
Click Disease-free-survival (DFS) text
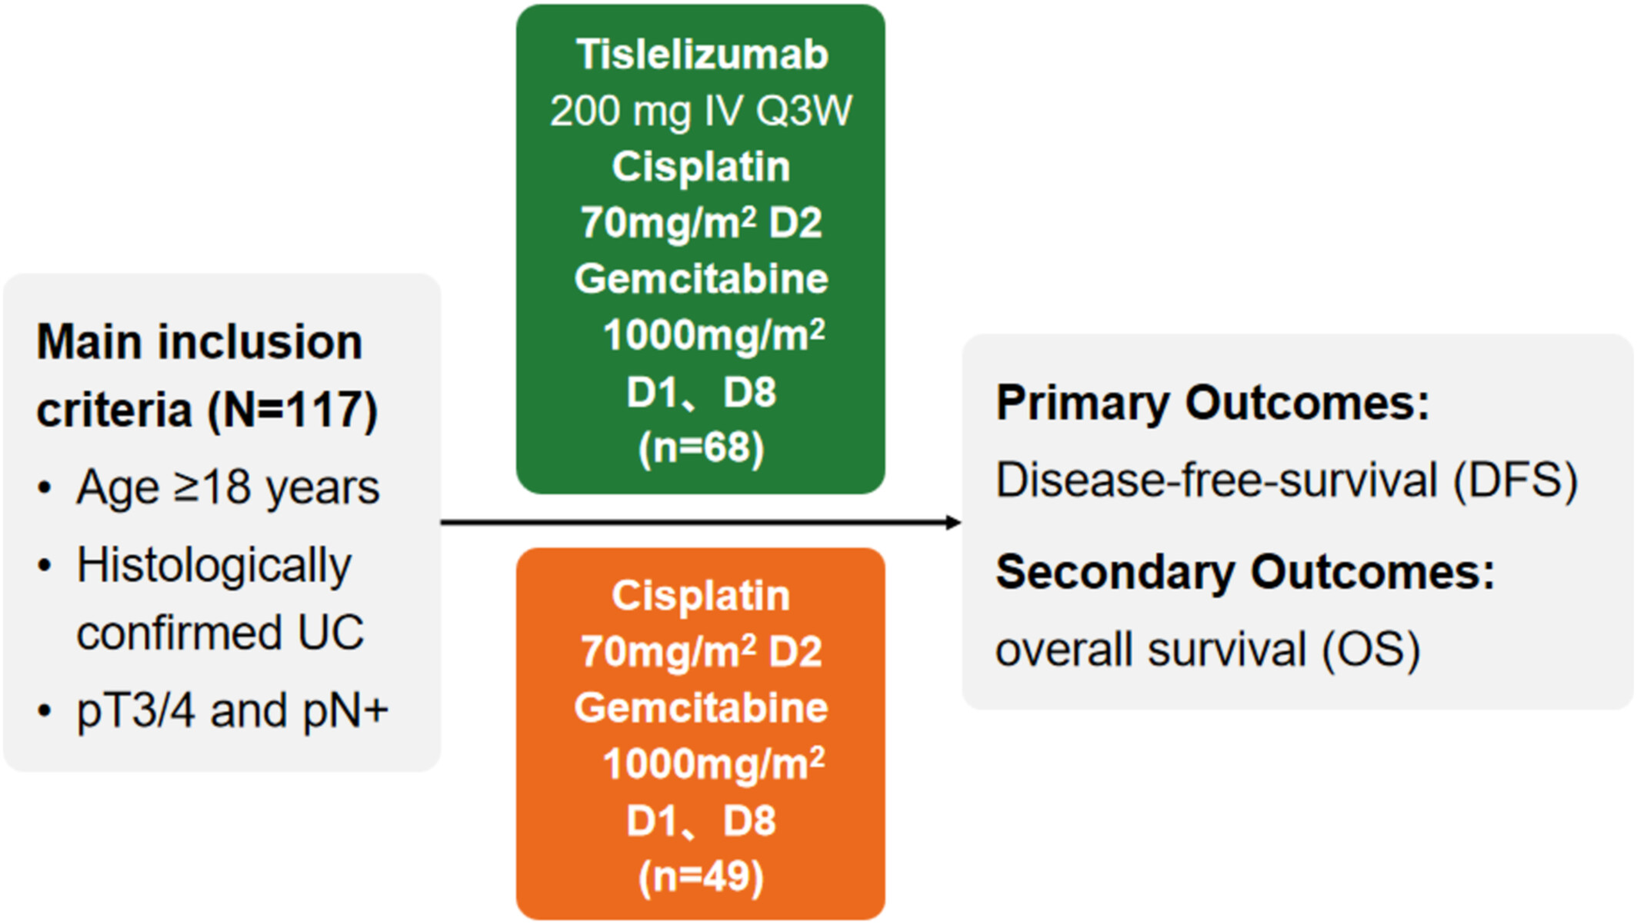tap(1286, 481)
